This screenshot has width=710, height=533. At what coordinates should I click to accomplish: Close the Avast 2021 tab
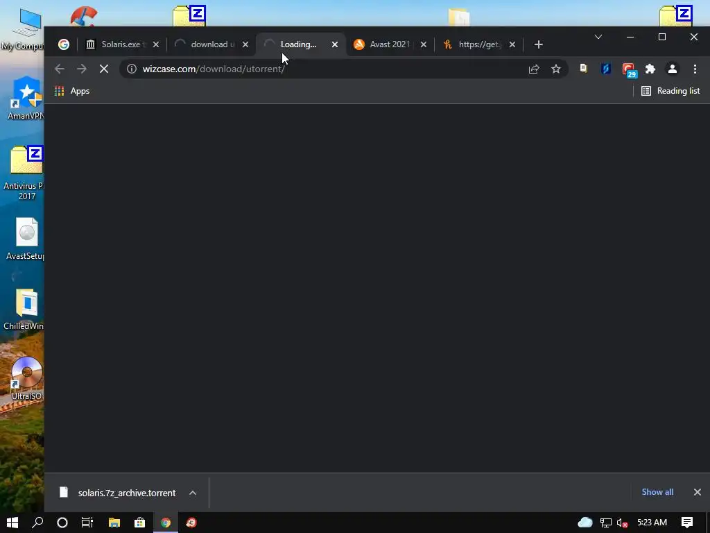coord(424,44)
